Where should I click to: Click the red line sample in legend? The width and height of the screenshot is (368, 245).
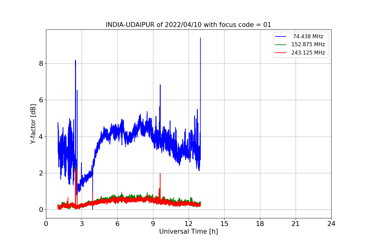pyautogui.click(x=281, y=53)
